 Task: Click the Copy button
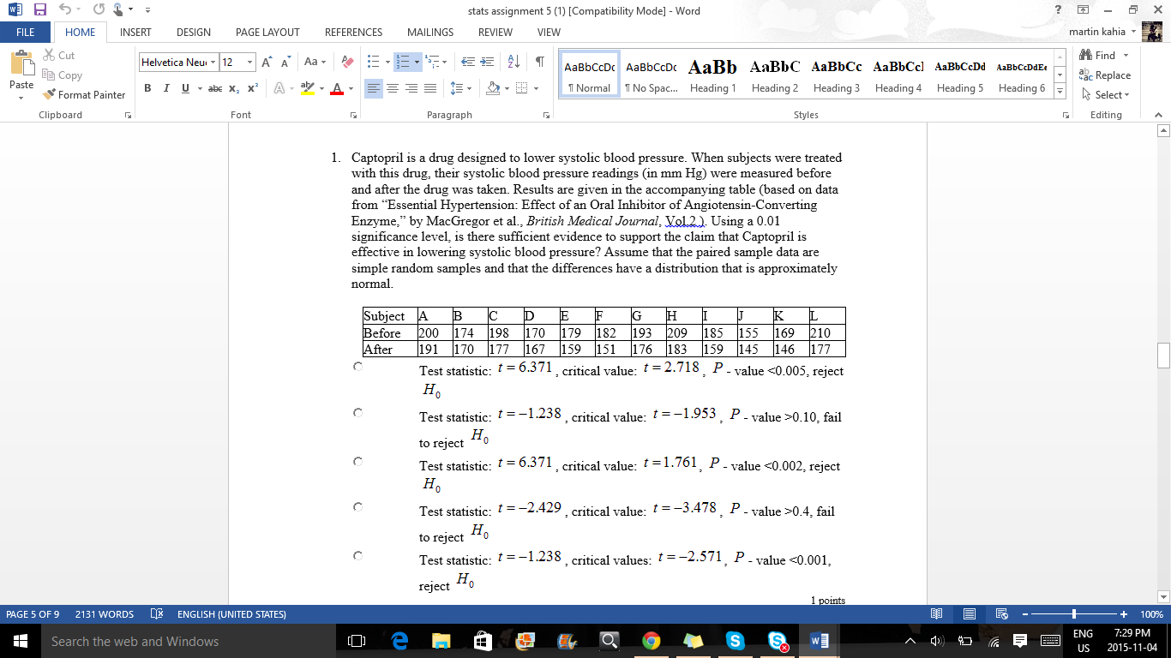(x=62, y=75)
